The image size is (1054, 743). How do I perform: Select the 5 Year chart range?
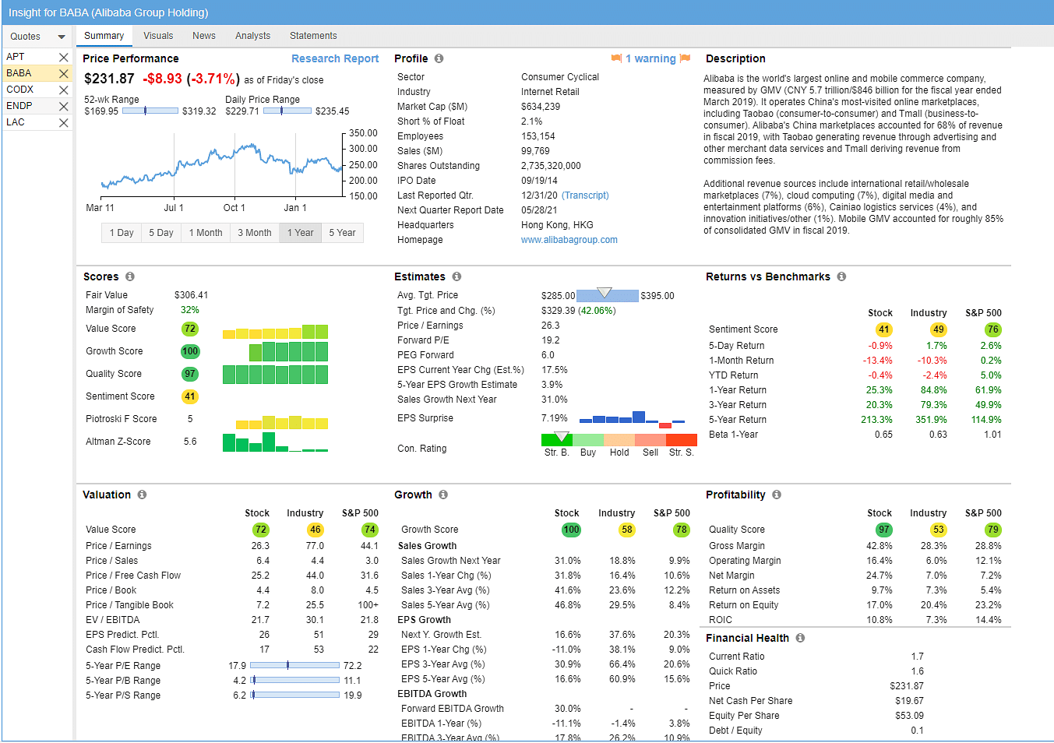[x=342, y=233]
